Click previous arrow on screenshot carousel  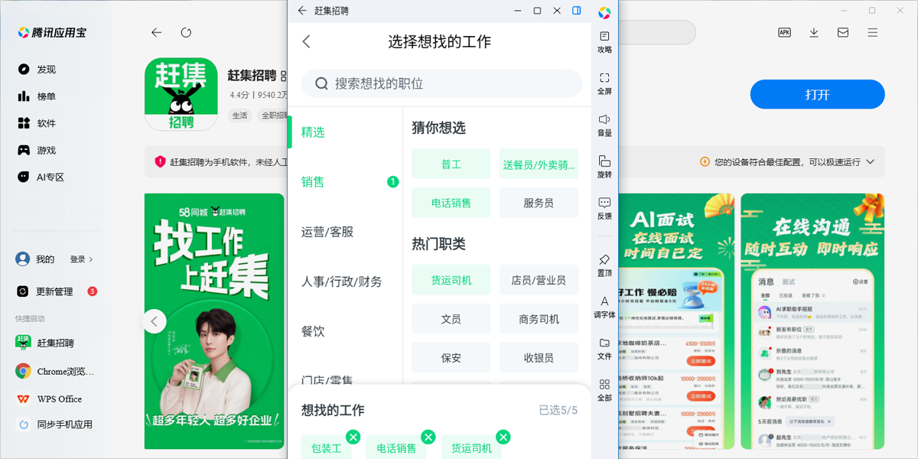click(x=155, y=321)
